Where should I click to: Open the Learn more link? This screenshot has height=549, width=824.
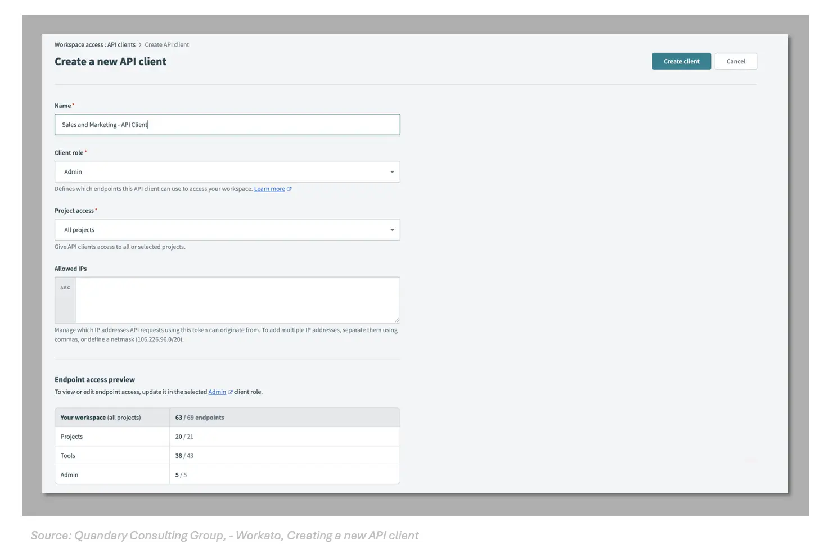pos(268,188)
